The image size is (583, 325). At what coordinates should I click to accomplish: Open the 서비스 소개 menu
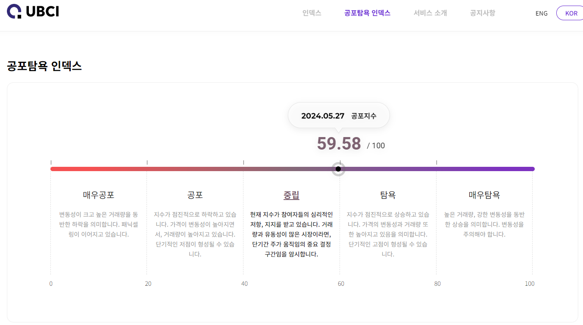point(430,13)
